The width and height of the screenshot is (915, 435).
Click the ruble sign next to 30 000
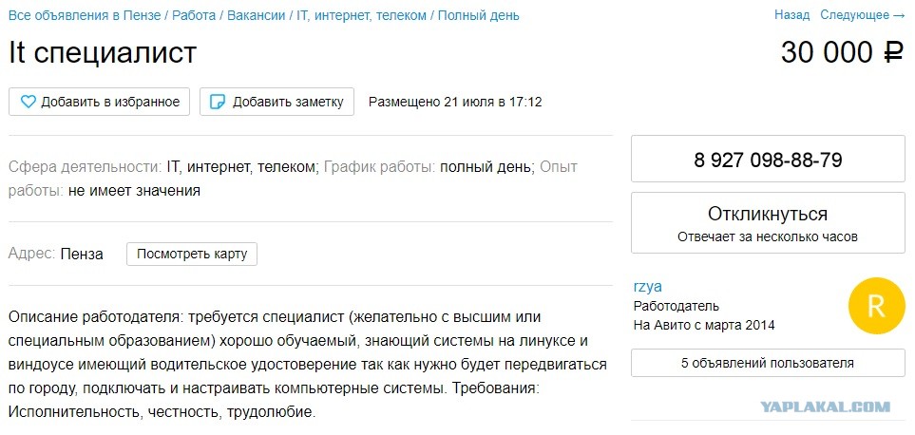(x=892, y=52)
